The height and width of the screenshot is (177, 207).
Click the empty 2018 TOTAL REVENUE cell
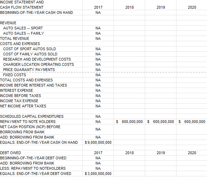coord(129,38)
